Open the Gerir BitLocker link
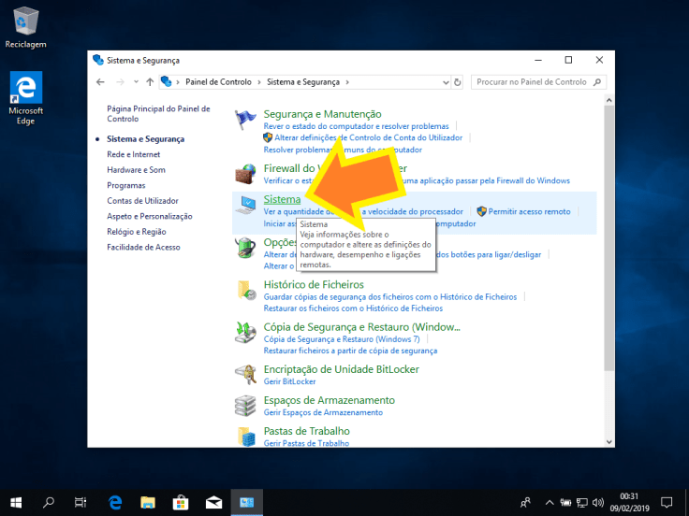This screenshot has height=516, width=689. (289, 381)
